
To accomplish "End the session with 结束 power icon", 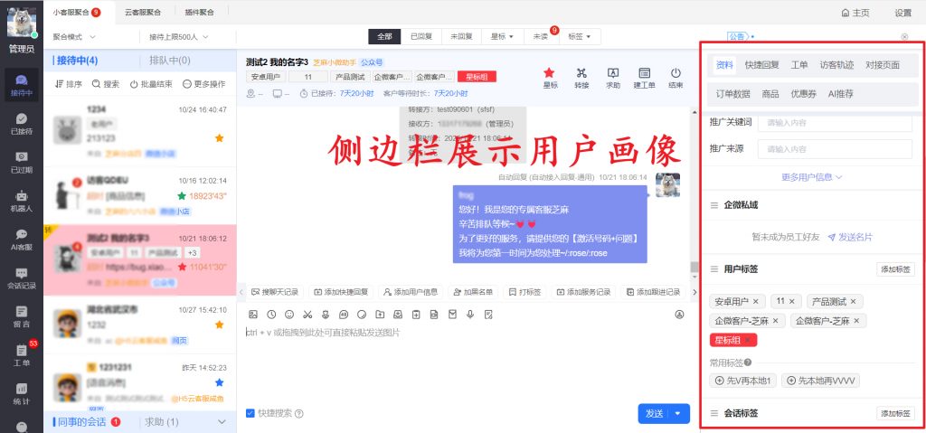I will coord(676,77).
